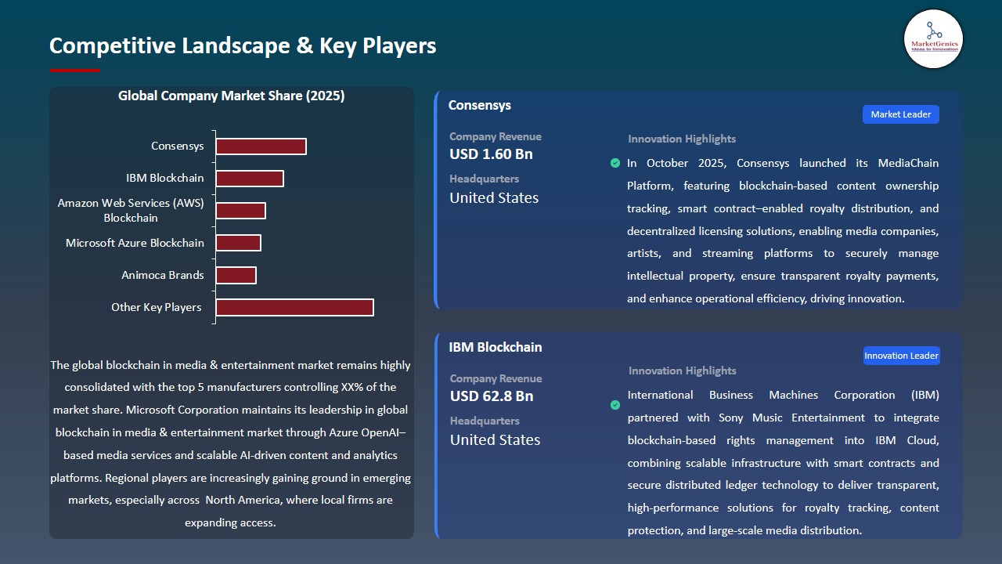The height and width of the screenshot is (564, 1002).
Task: Click the green checkmark beside Consensys highlights
Action: (x=615, y=163)
